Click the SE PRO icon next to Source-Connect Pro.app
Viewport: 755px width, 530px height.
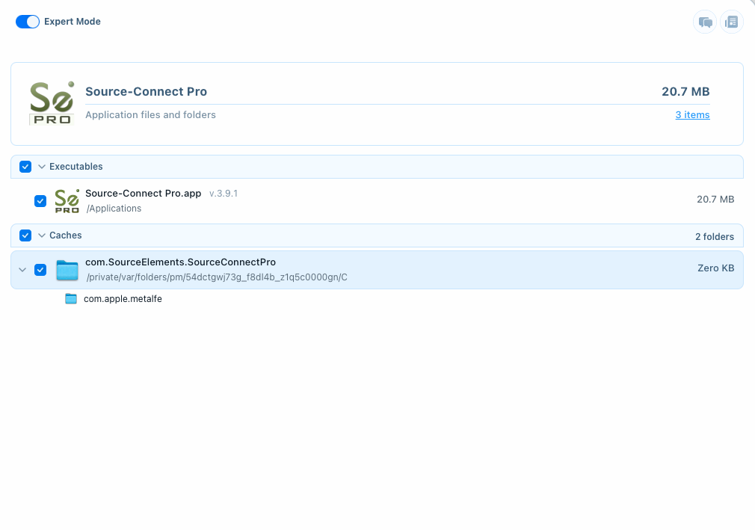coord(67,200)
